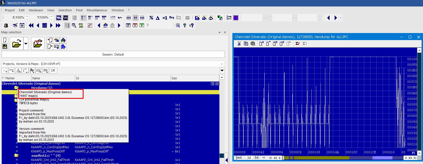This screenshot has height=164, width=423.
Task: Jump to last with double right arrows
Action: point(58,25)
